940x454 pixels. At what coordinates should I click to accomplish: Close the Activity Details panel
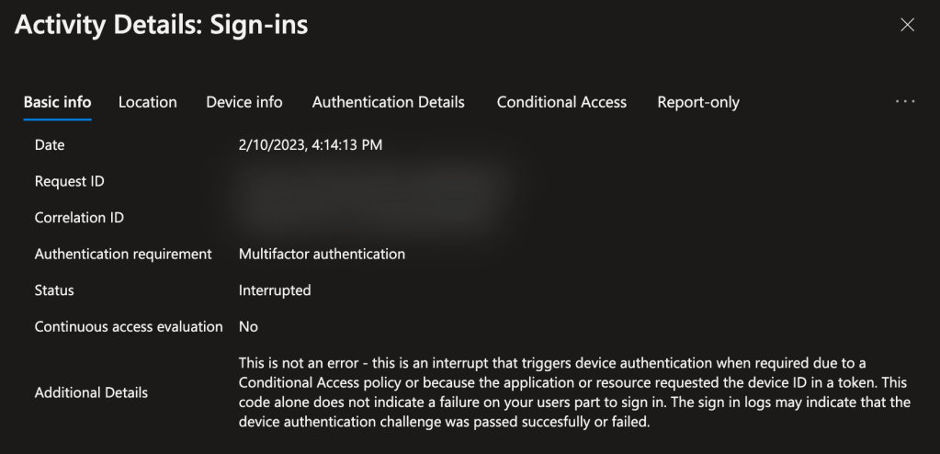[907, 25]
